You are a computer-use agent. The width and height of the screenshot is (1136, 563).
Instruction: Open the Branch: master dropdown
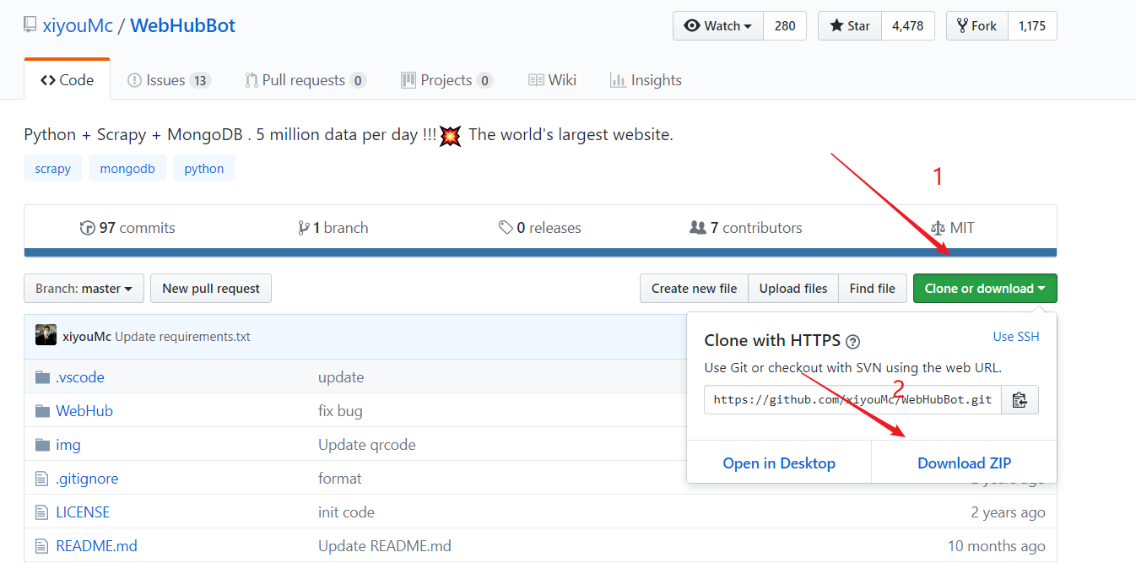pos(84,289)
